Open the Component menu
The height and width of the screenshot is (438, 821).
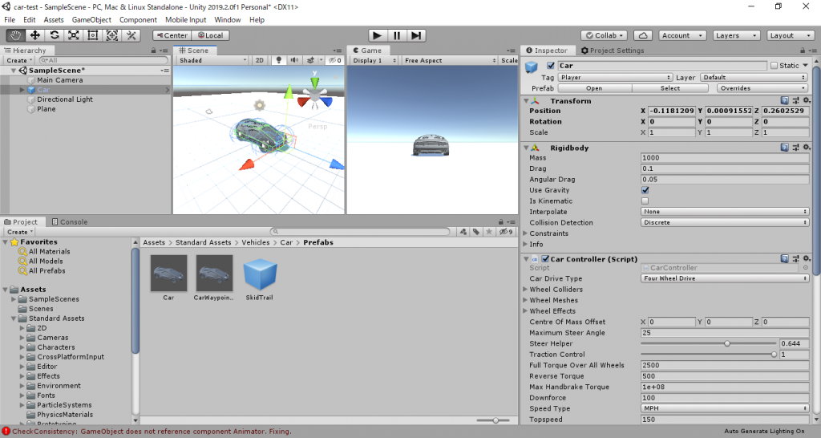pyautogui.click(x=138, y=20)
